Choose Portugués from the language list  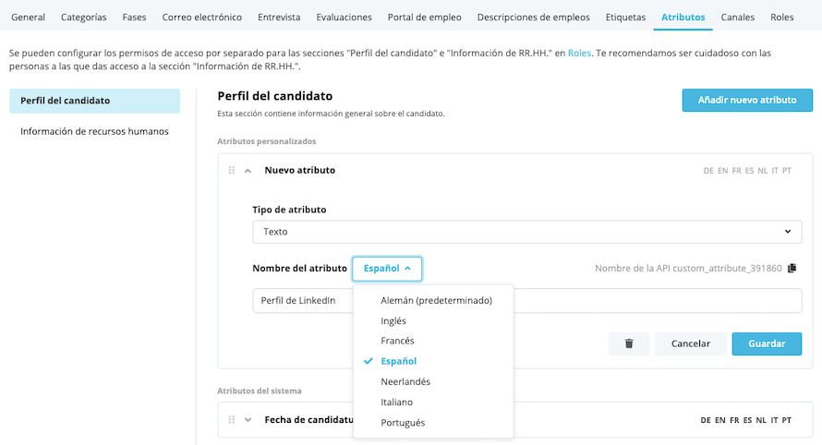(x=403, y=423)
